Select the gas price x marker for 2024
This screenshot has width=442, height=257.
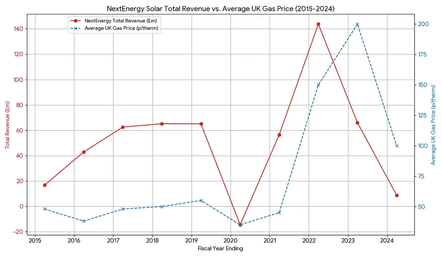pos(397,146)
